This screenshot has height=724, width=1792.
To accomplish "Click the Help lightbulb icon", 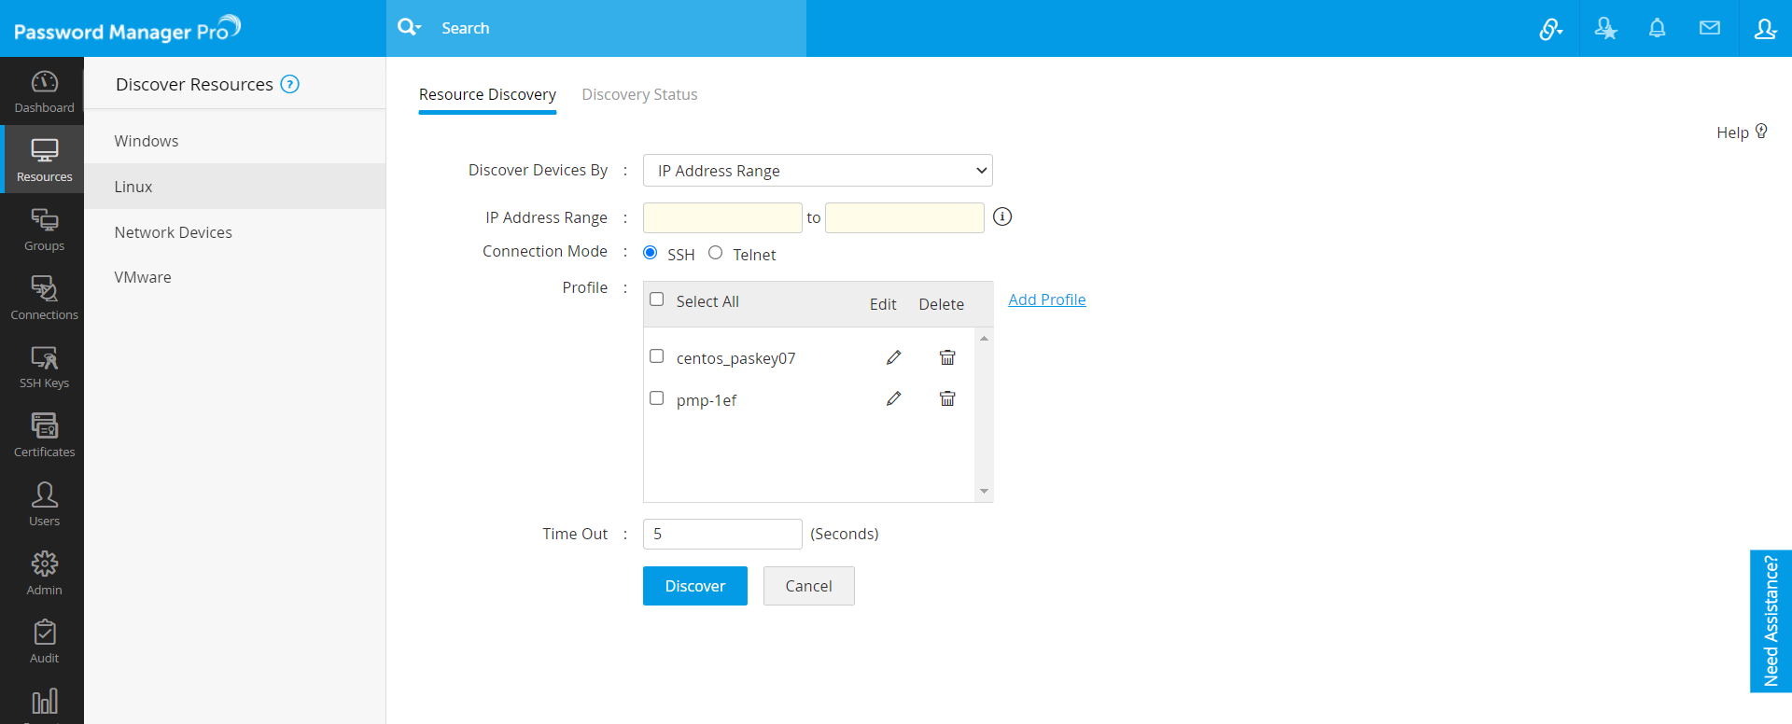I will pos(1761,132).
